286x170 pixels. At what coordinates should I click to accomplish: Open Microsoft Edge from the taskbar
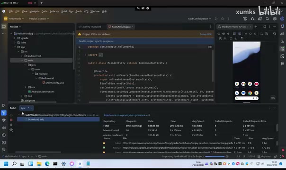pyautogui.click(x=47, y=164)
